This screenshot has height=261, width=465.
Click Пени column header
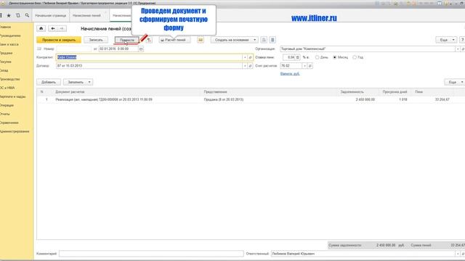click(x=419, y=92)
